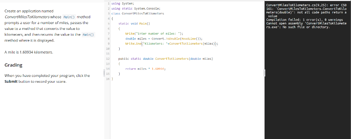Click 'Compilation failed: 1 error(s), 0 warnings' line
Viewport: 351px width, 139px height.
(x=304, y=20)
